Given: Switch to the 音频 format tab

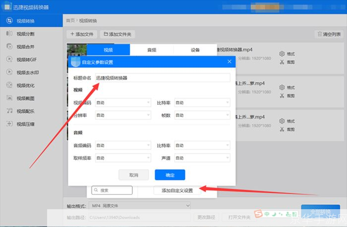Looking at the screenshot, I should 152,50.
